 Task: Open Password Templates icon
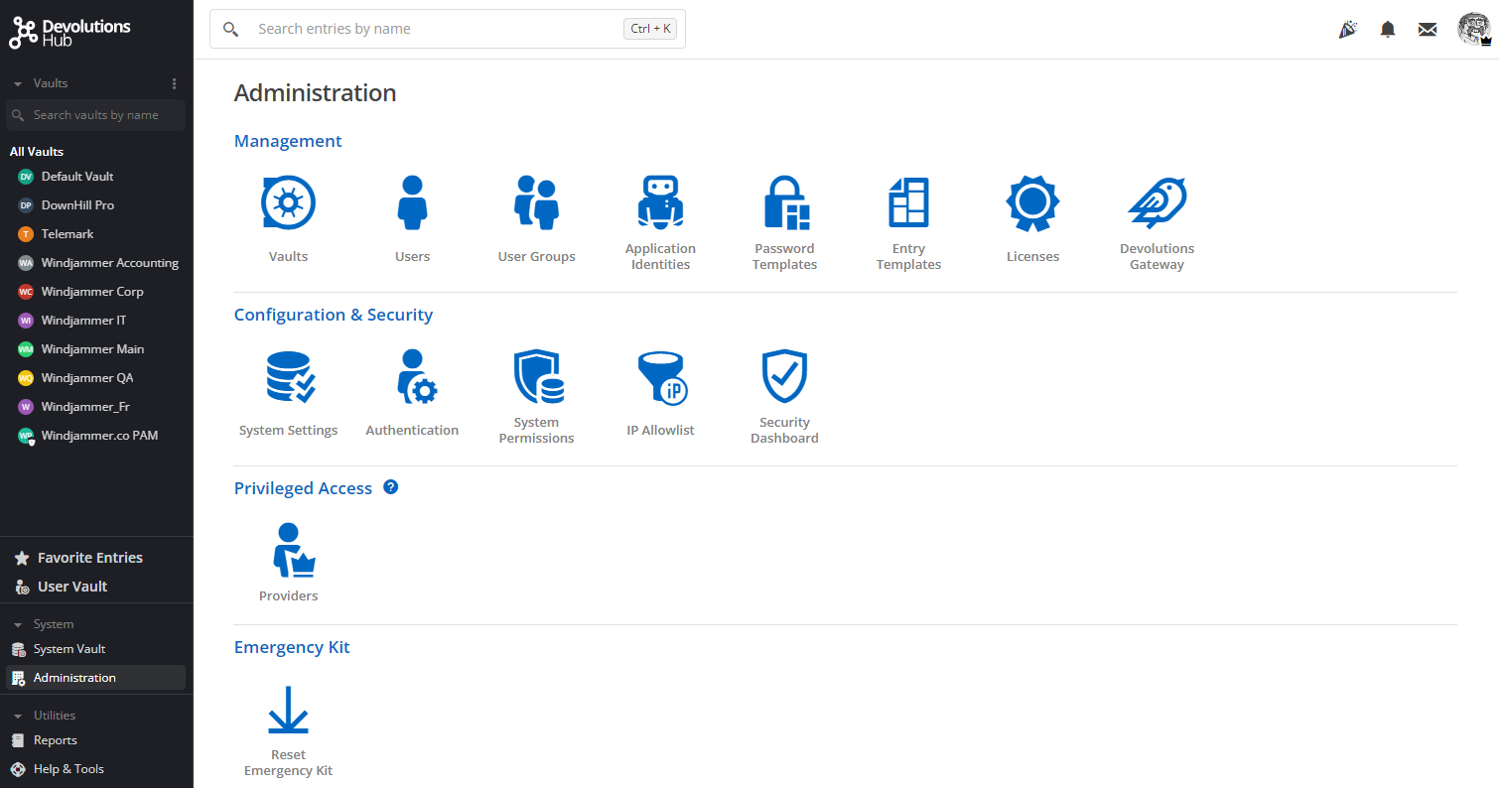point(785,203)
